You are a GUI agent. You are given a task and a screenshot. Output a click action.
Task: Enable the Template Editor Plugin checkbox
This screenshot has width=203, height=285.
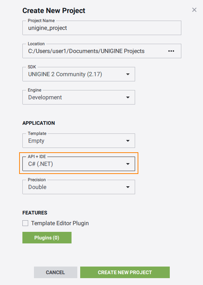25,223
